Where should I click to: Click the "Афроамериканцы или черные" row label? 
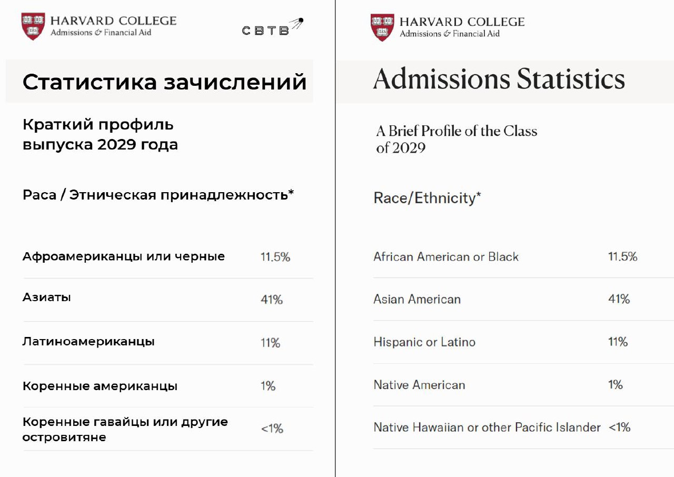click(x=123, y=256)
